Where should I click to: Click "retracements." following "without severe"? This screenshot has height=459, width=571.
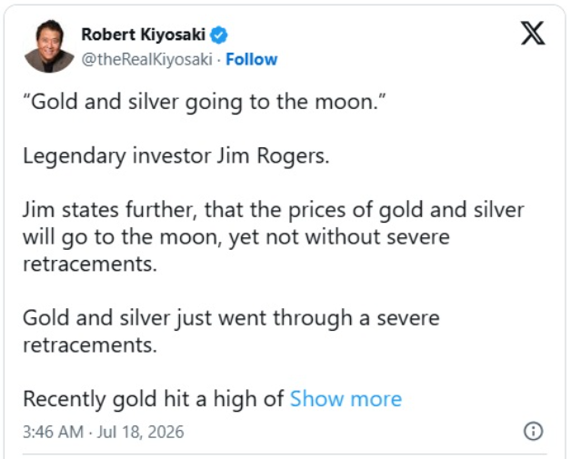click(90, 264)
